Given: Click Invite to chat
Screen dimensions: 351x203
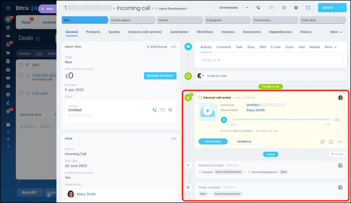Looking at the screenshot, I should pos(217,76).
